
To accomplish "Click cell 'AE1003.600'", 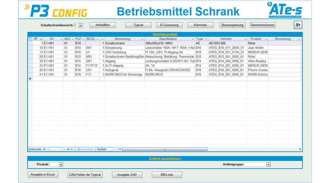I will click(x=228, y=43).
